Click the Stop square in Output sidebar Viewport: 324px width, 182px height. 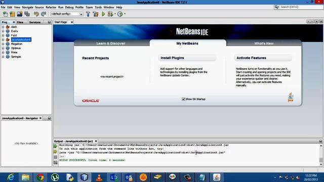(55, 157)
